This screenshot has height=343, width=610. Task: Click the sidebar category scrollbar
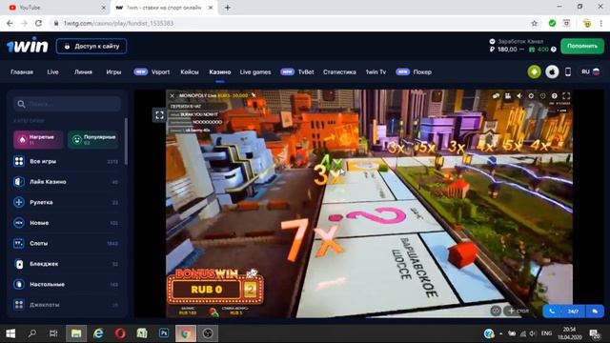(126, 141)
